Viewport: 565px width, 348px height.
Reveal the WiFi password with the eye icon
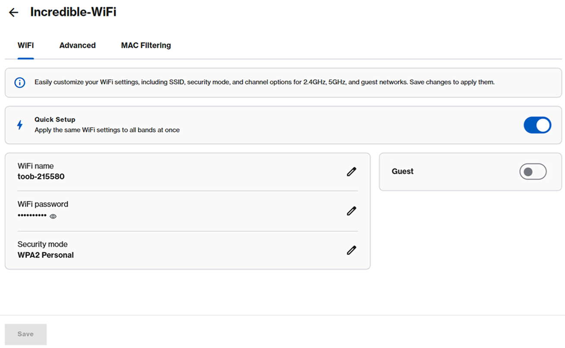(x=53, y=216)
